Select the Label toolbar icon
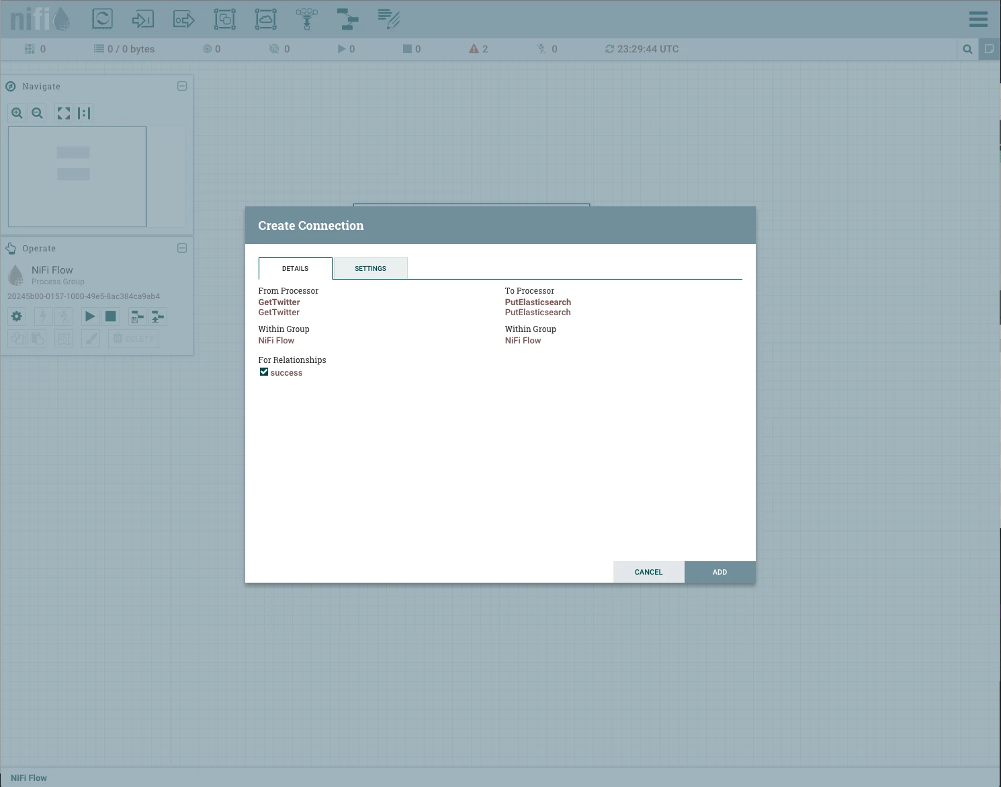The width and height of the screenshot is (1001, 787). pyautogui.click(x=388, y=19)
